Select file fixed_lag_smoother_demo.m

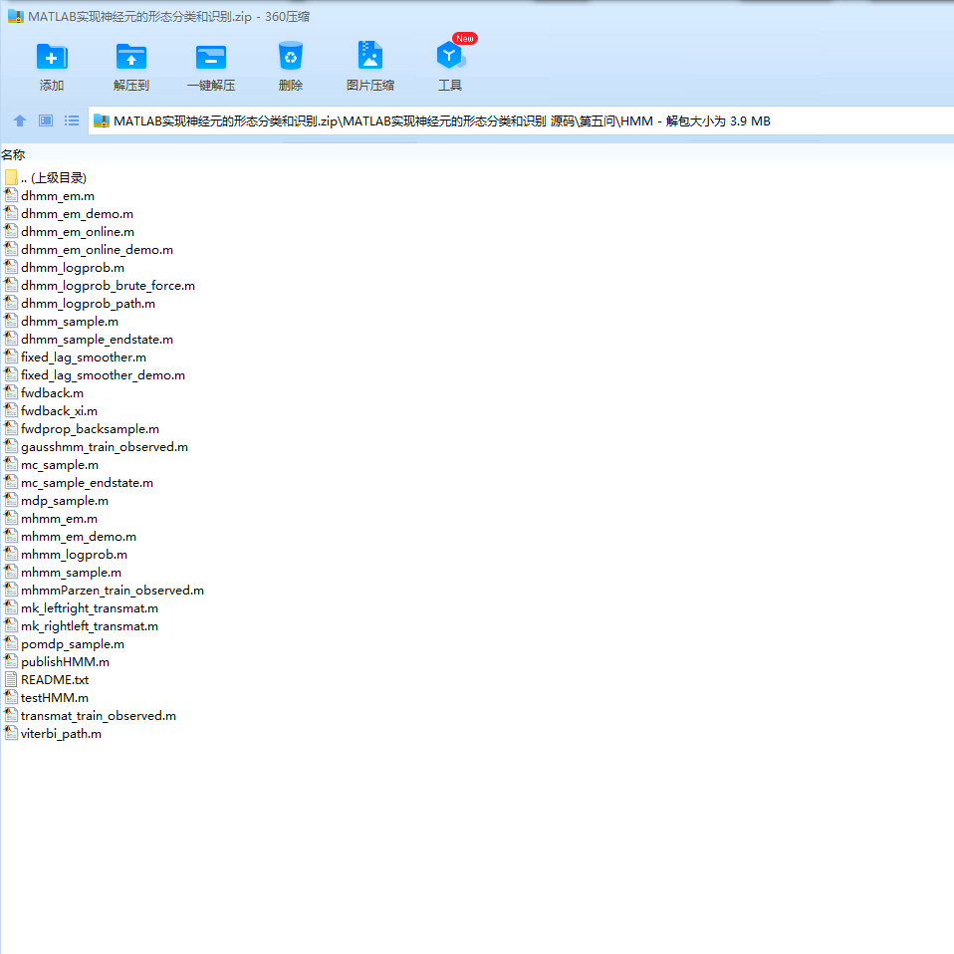(x=103, y=374)
